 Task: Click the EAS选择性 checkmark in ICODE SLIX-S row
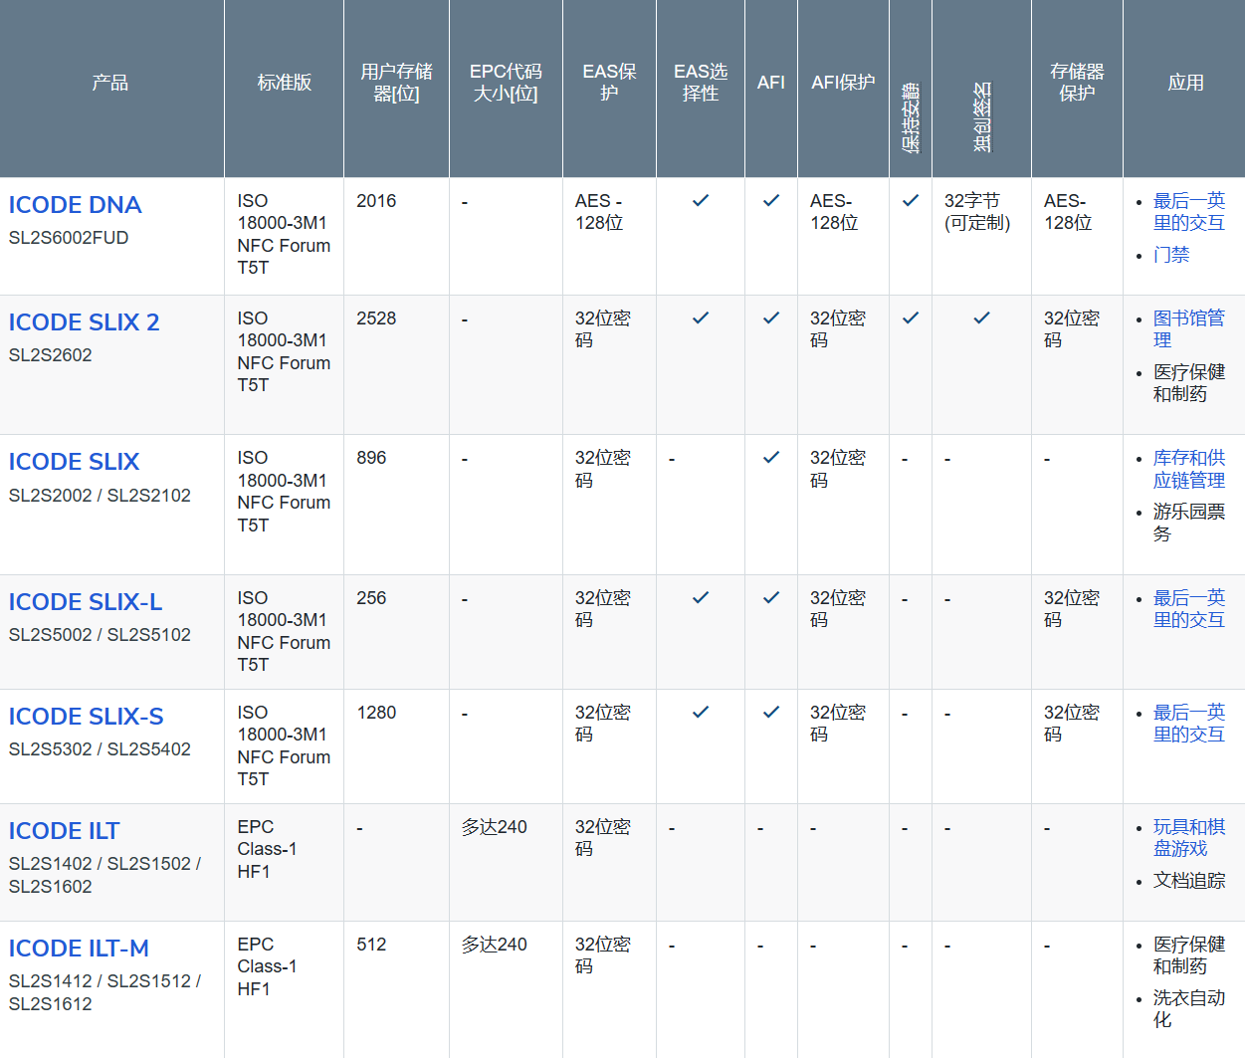point(701,712)
